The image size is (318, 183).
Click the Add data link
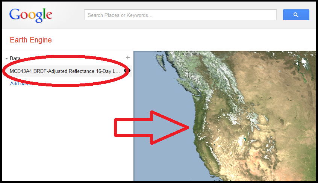(x=20, y=83)
